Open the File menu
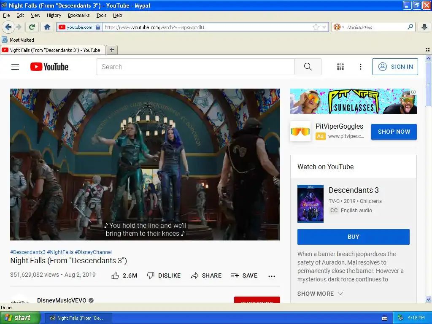The height and width of the screenshot is (324, 432). (6, 15)
